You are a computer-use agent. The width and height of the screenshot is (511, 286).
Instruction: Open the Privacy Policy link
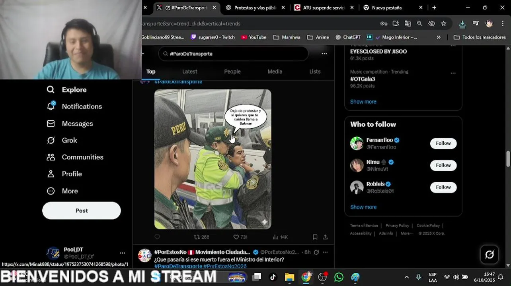tap(397, 226)
